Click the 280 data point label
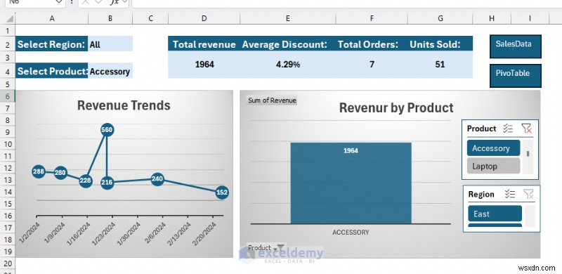562x274 pixels. 60,174
